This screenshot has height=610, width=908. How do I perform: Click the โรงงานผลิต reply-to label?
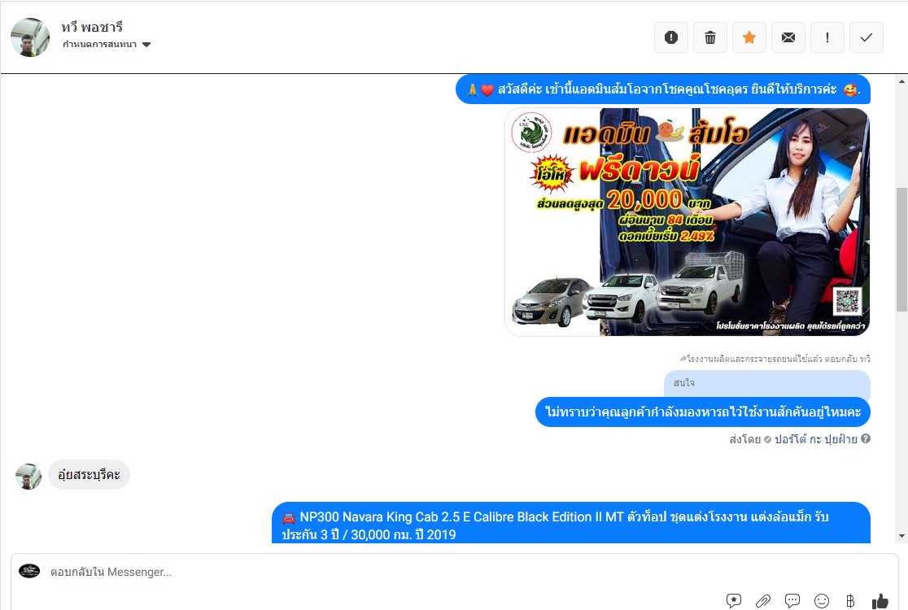point(775,359)
